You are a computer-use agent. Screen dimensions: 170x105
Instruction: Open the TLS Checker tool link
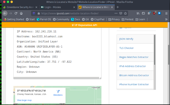(126, 48)
